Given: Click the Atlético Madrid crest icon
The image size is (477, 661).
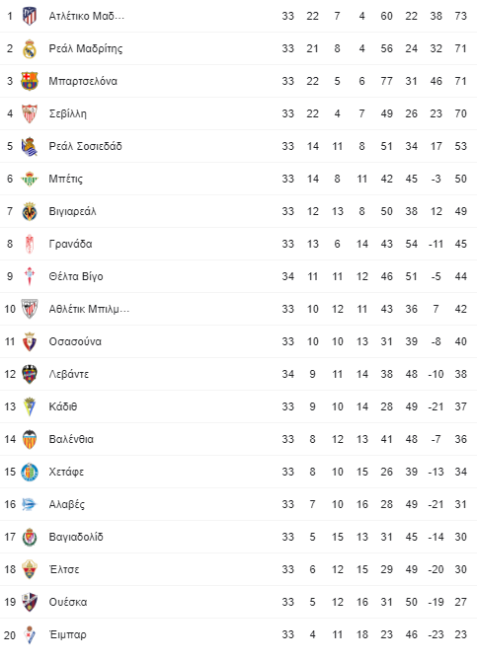Looking at the screenshot, I should click(x=29, y=16).
